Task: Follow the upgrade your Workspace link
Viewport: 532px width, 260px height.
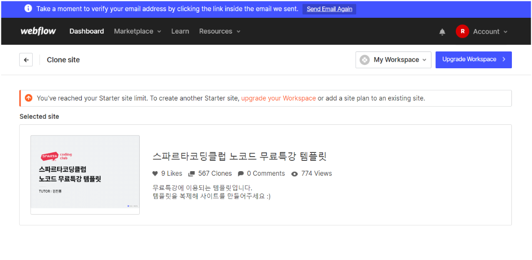Action: (x=279, y=98)
